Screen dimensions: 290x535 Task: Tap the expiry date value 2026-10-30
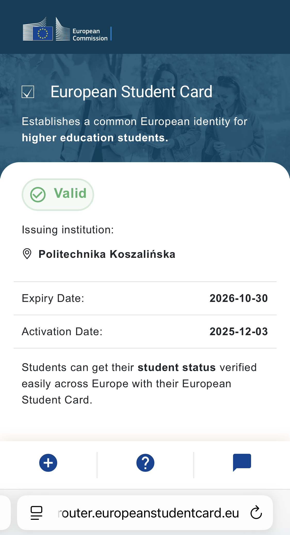238,298
